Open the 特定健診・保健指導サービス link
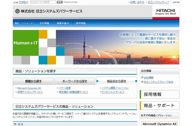 (x=73, y=92)
